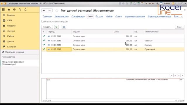Expand the Еще tabs dropdown

point(178,16)
